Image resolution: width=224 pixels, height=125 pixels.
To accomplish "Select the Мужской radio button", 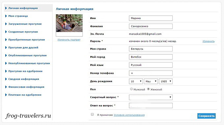I will click(131, 89).
